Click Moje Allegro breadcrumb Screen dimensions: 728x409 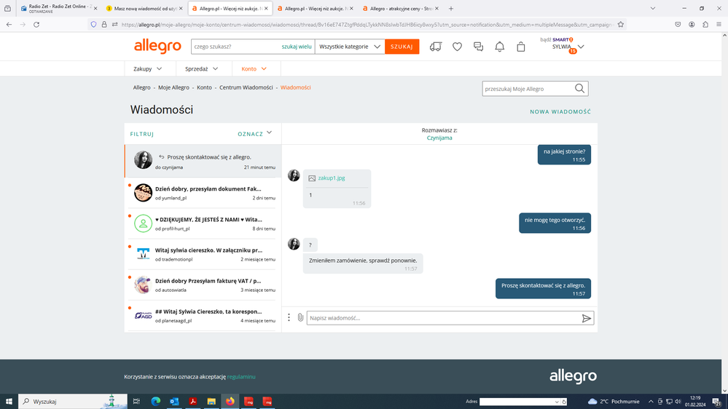(173, 87)
